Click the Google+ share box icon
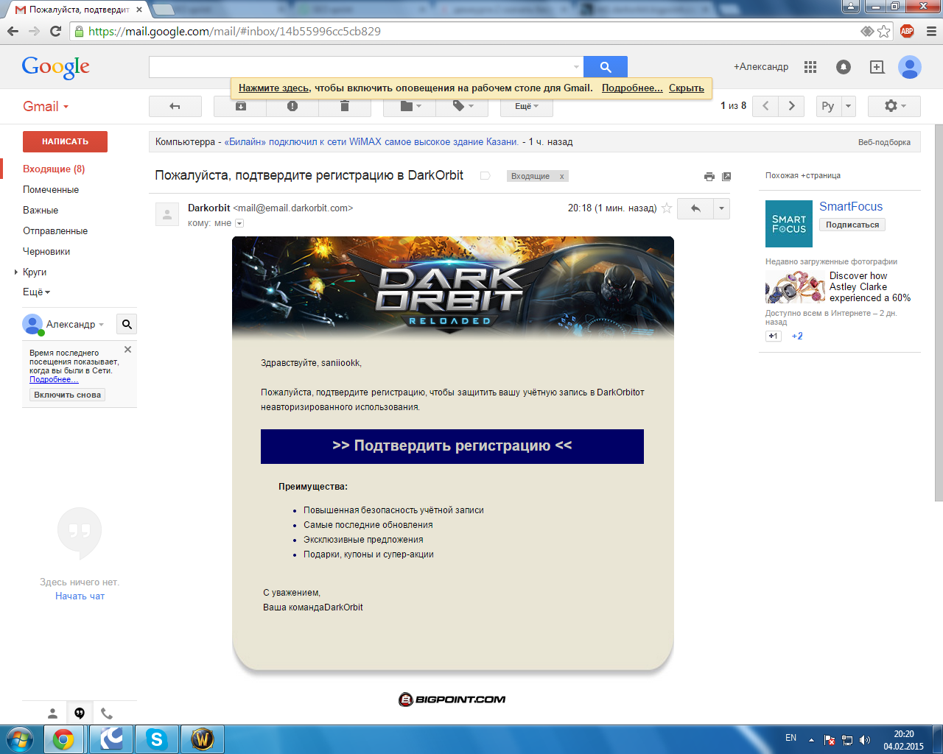Screen dimensions: 943x754 tap(877, 67)
